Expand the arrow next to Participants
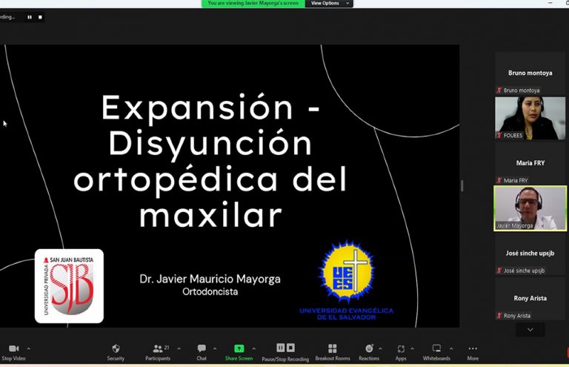Viewport: 569px width, 367px height. point(179,348)
